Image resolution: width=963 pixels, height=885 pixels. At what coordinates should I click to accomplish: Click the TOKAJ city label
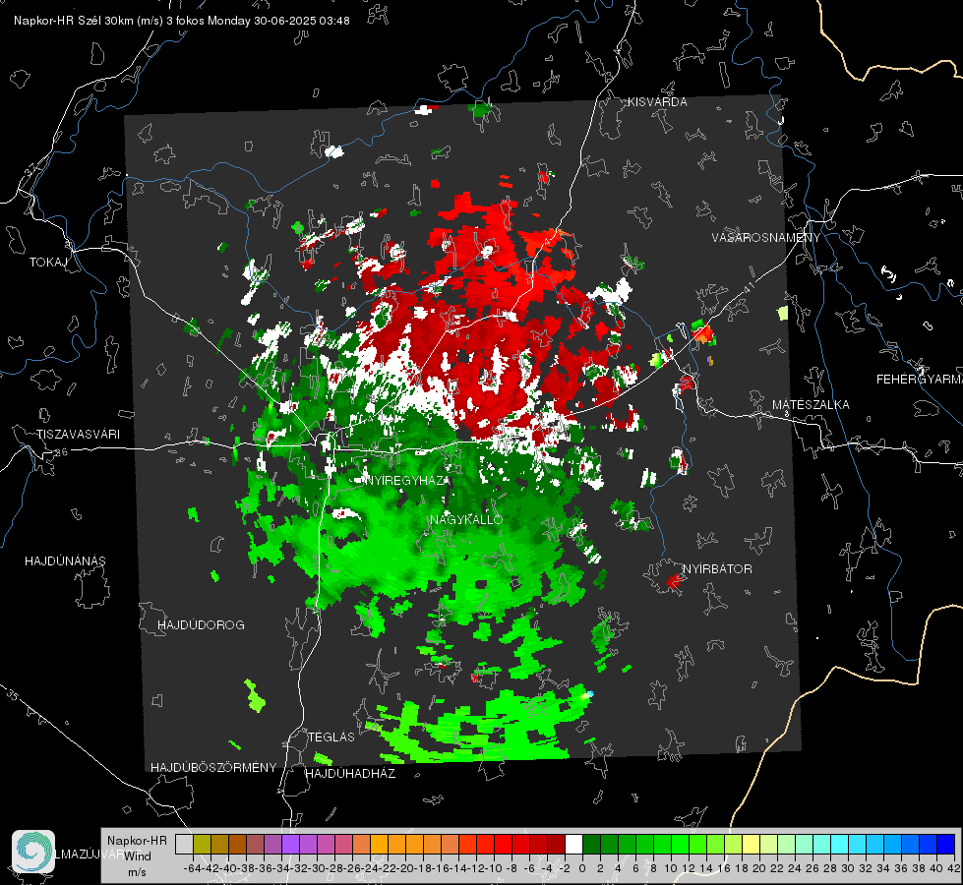click(x=48, y=263)
